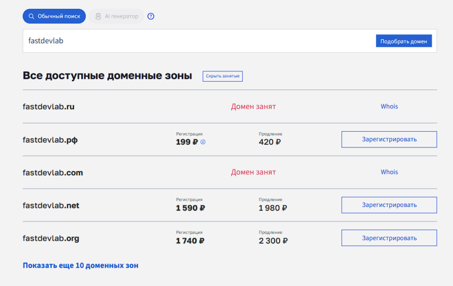The image size is (453, 286).
Task: Click Домен занят status for fastdevlab.com
Action: (253, 172)
